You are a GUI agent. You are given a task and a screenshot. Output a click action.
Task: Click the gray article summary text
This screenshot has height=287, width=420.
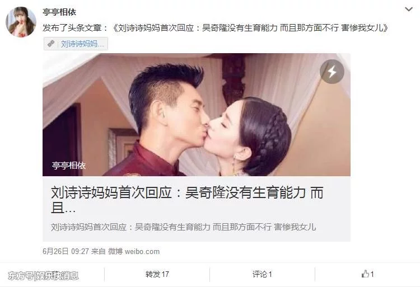coord(184,227)
